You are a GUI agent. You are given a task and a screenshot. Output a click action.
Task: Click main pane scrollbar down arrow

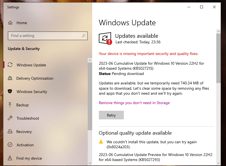(x=219, y=163)
